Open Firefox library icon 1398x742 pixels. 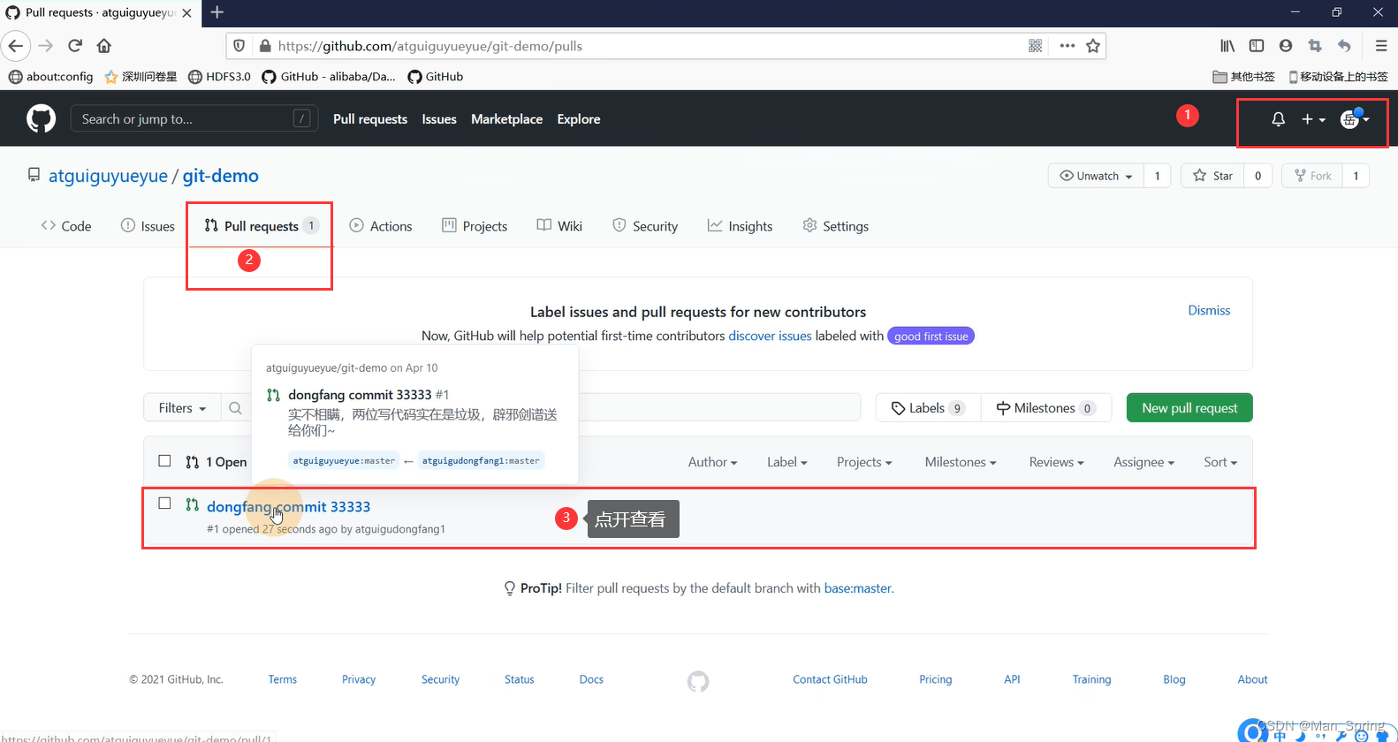click(1227, 46)
